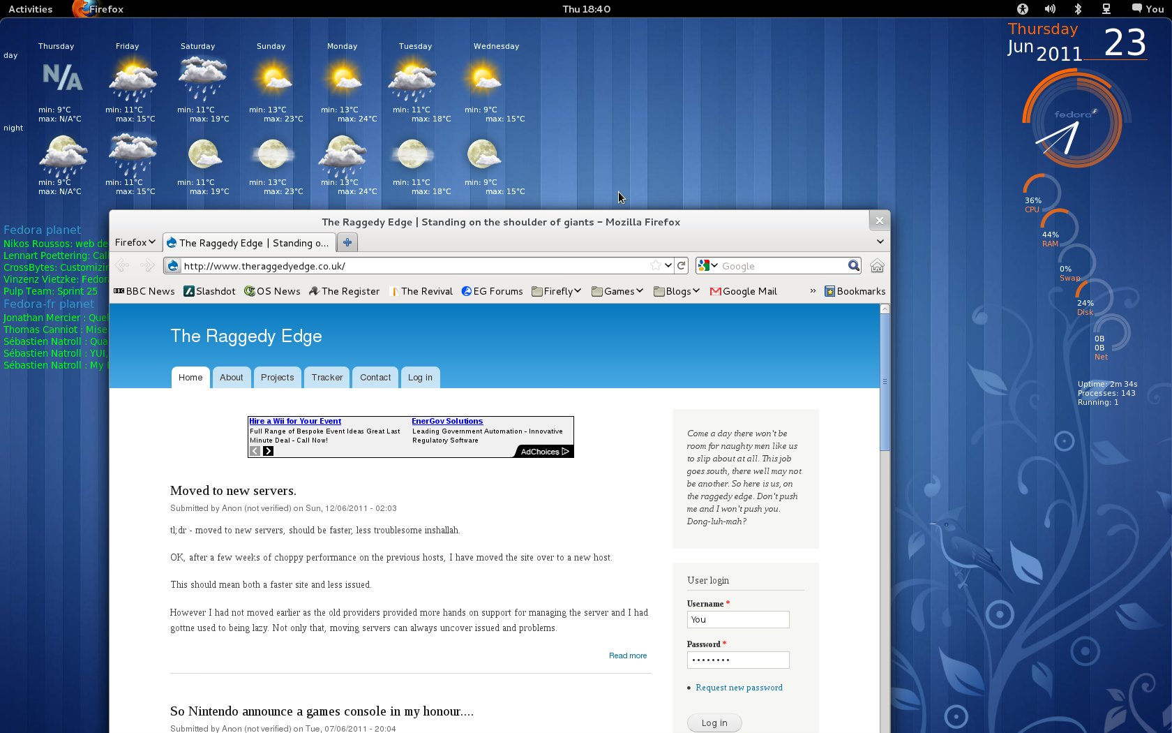Click Hire a Wii for Your Event ad

click(295, 421)
